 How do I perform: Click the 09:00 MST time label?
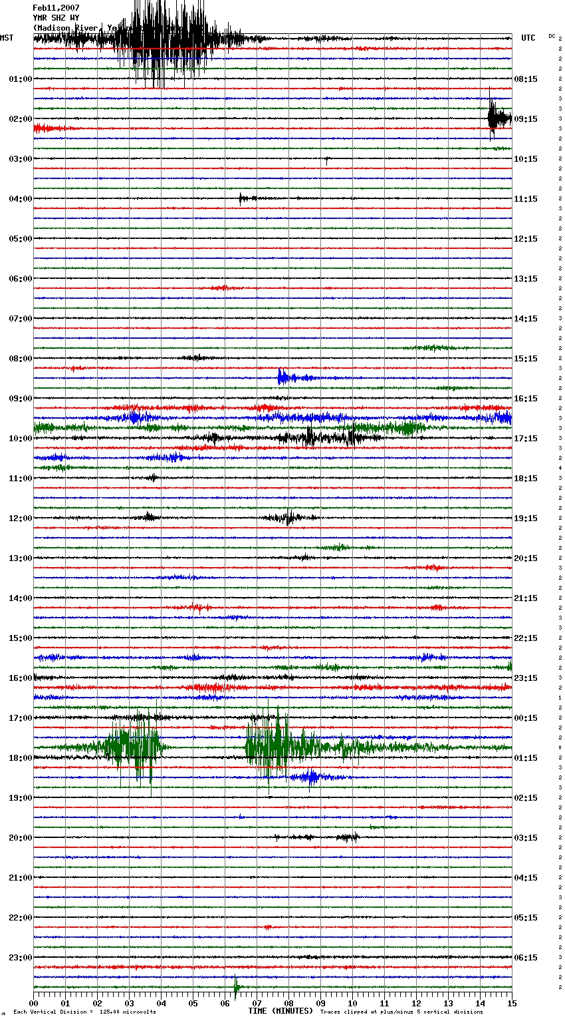pyautogui.click(x=21, y=399)
